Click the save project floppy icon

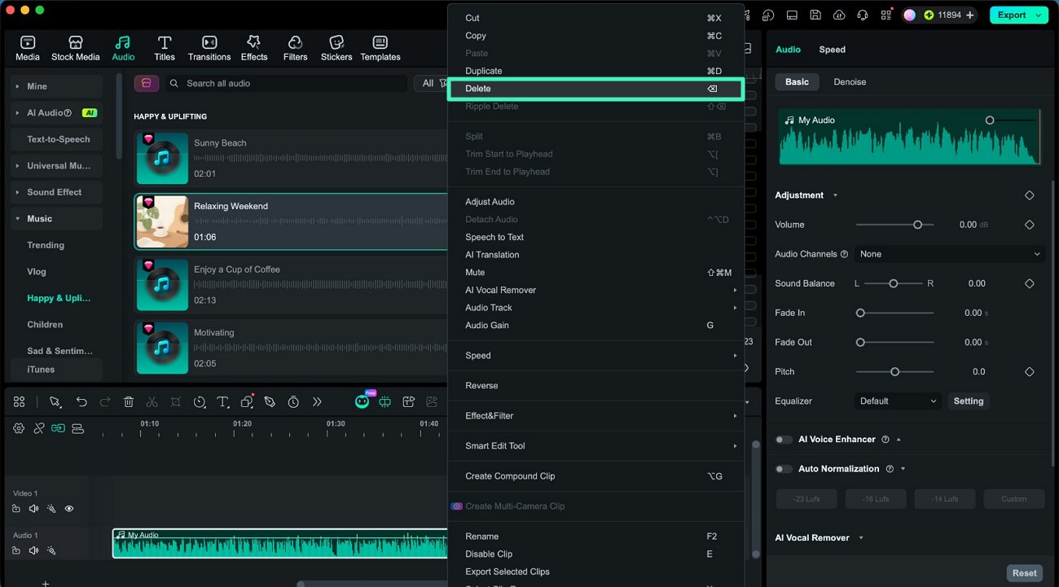tap(815, 15)
